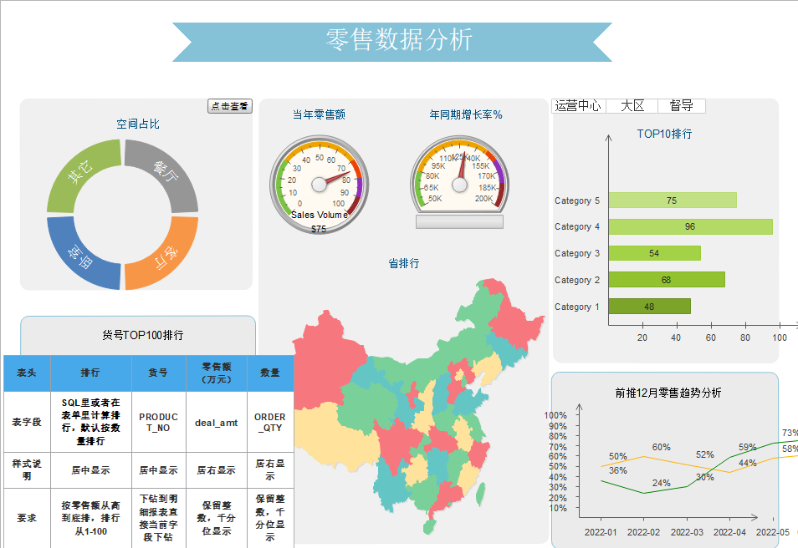798x548 pixels.
Task: Click the 点击查看 button
Action: click(x=230, y=106)
